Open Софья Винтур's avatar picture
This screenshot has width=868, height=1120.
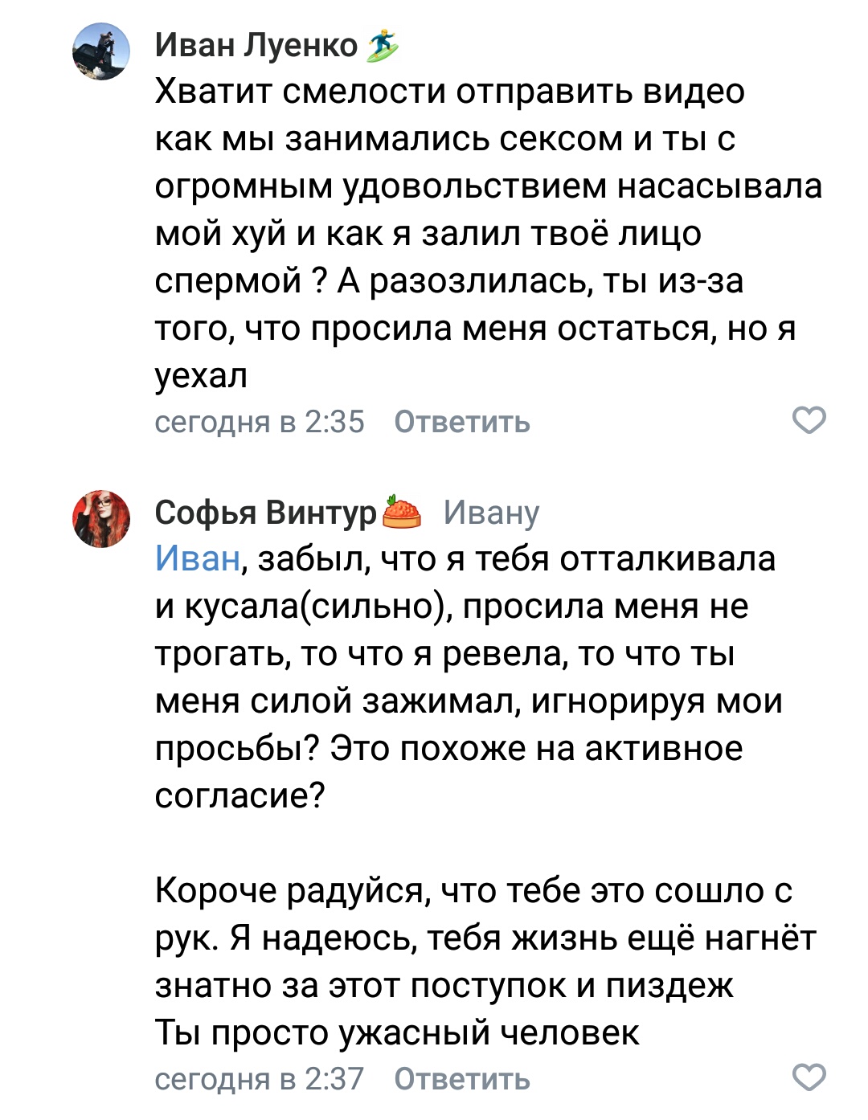(x=101, y=518)
